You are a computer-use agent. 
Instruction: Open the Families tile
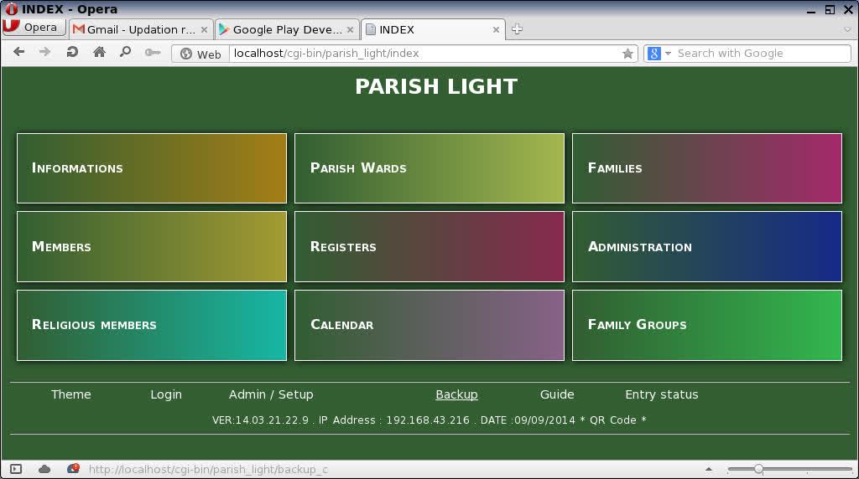707,168
